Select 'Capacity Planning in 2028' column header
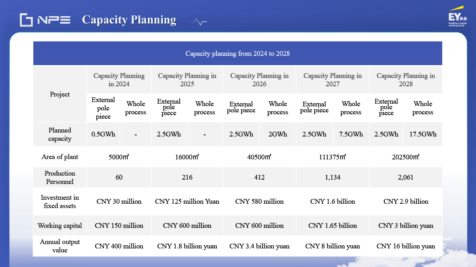The height and width of the screenshot is (267, 476). coord(406,80)
